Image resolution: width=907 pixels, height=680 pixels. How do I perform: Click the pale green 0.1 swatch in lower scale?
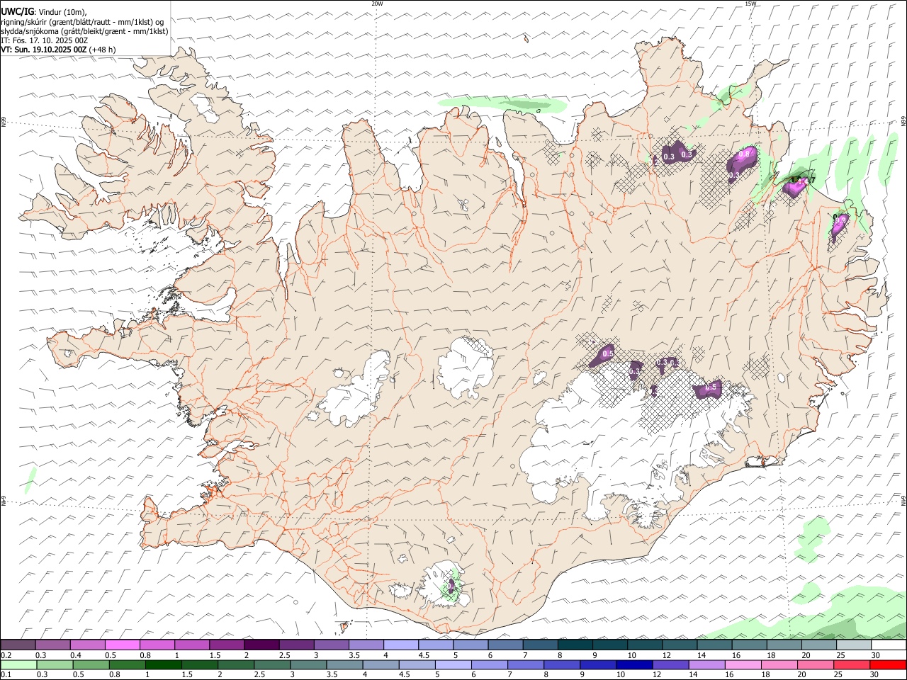(x=18, y=664)
